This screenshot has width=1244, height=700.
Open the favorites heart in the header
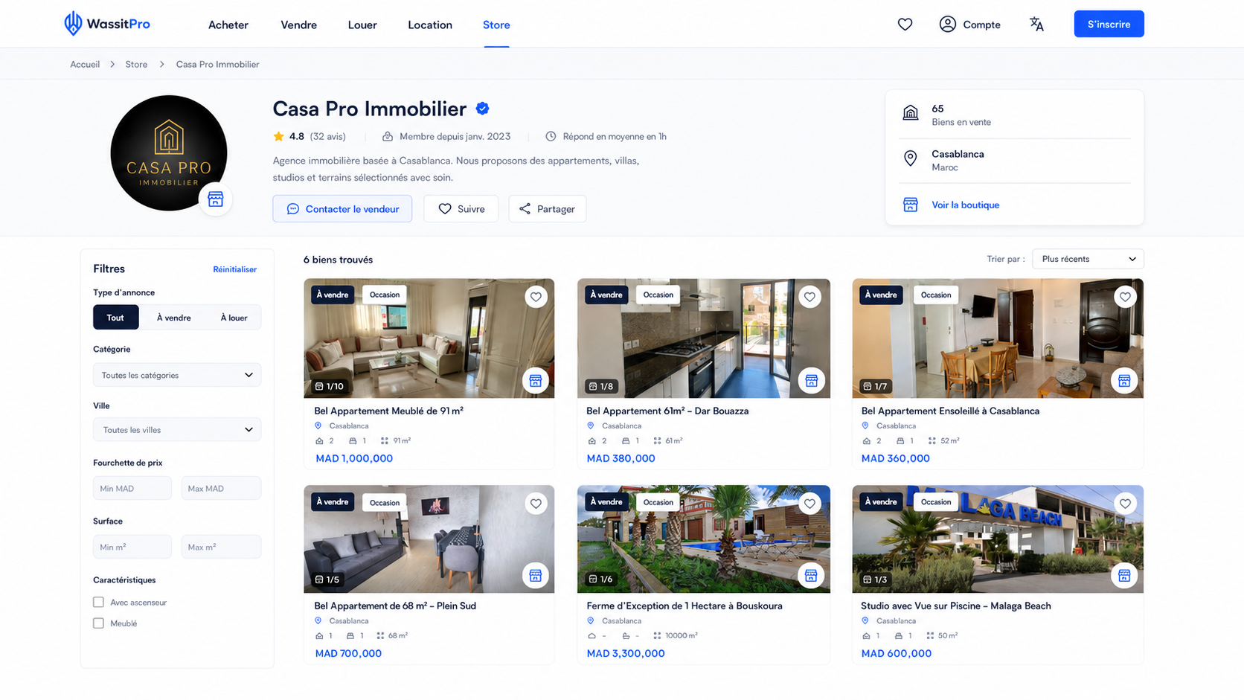tap(905, 25)
